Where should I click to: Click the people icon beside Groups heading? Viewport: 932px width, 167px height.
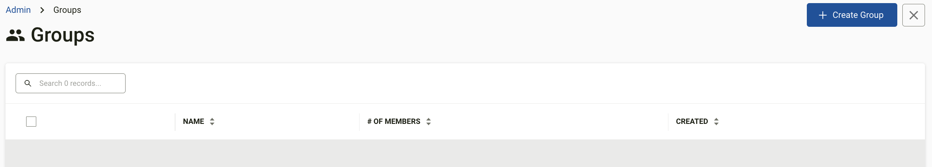(x=15, y=35)
